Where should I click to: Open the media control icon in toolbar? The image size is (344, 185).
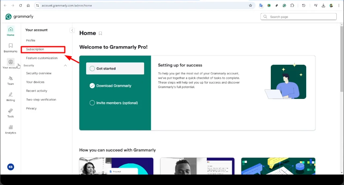(x=315, y=6)
